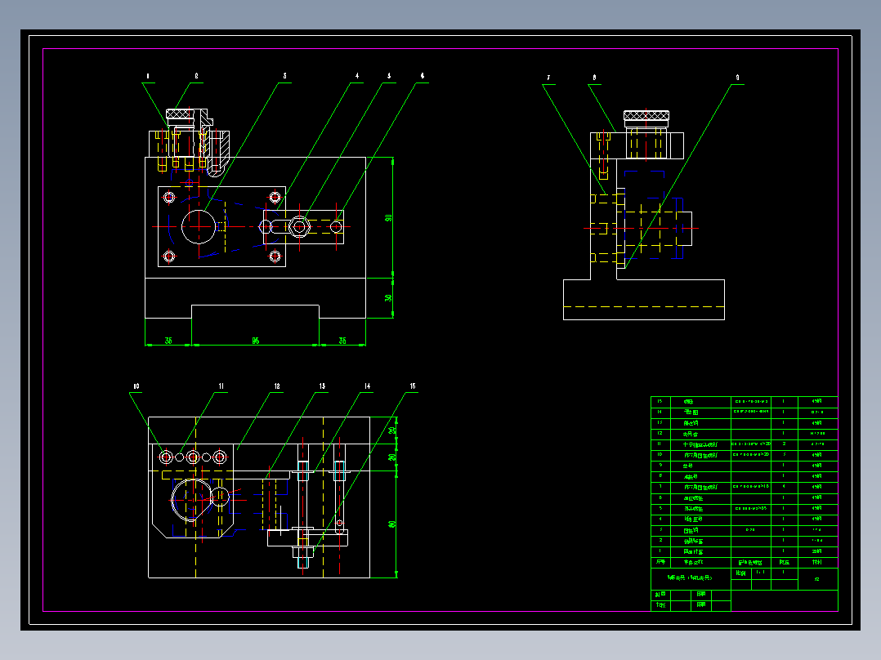Click balloon number 11 in the top view

click(x=221, y=386)
